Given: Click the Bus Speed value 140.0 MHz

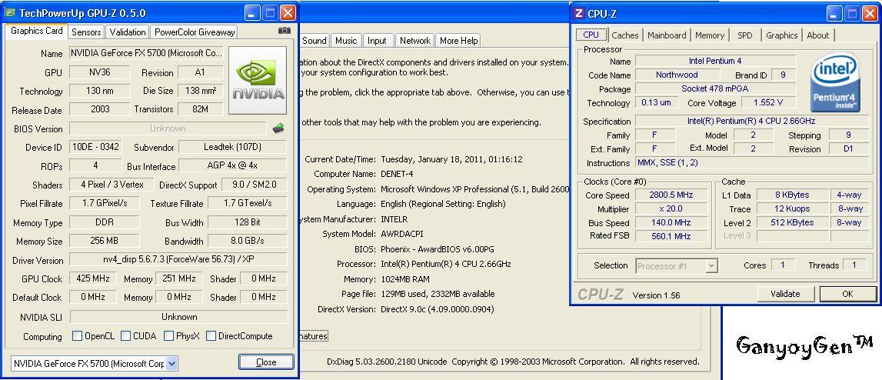Looking at the screenshot, I should coord(673,222).
